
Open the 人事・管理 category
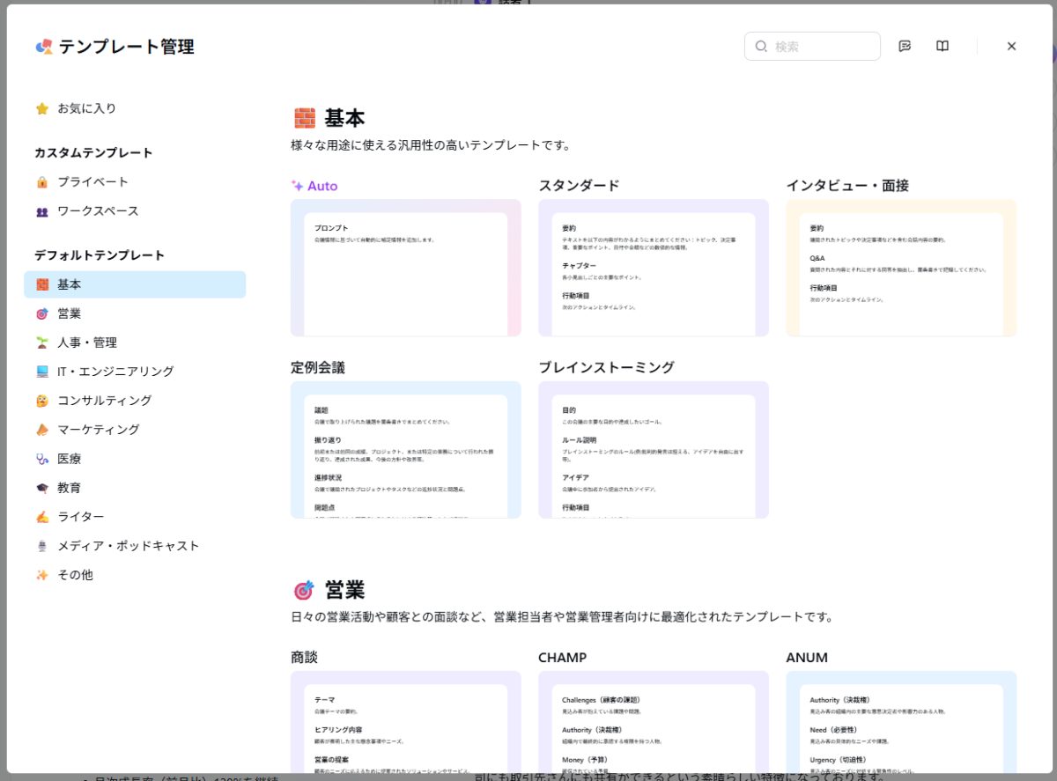[x=87, y=343]
